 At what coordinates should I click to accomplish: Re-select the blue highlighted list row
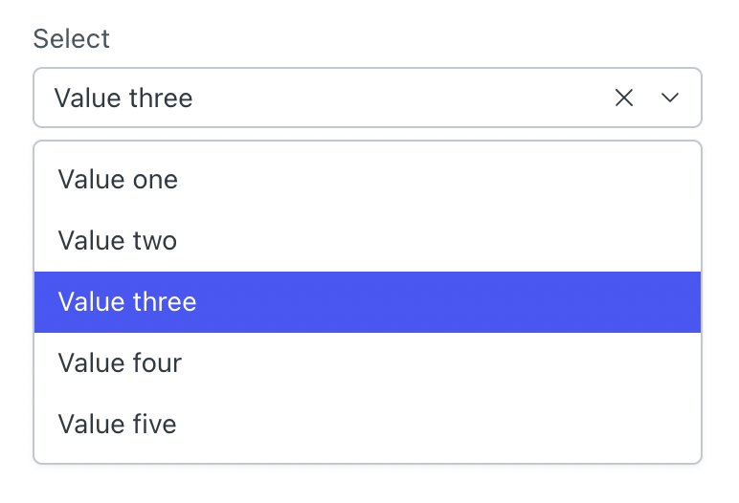[x=368, y=302]
